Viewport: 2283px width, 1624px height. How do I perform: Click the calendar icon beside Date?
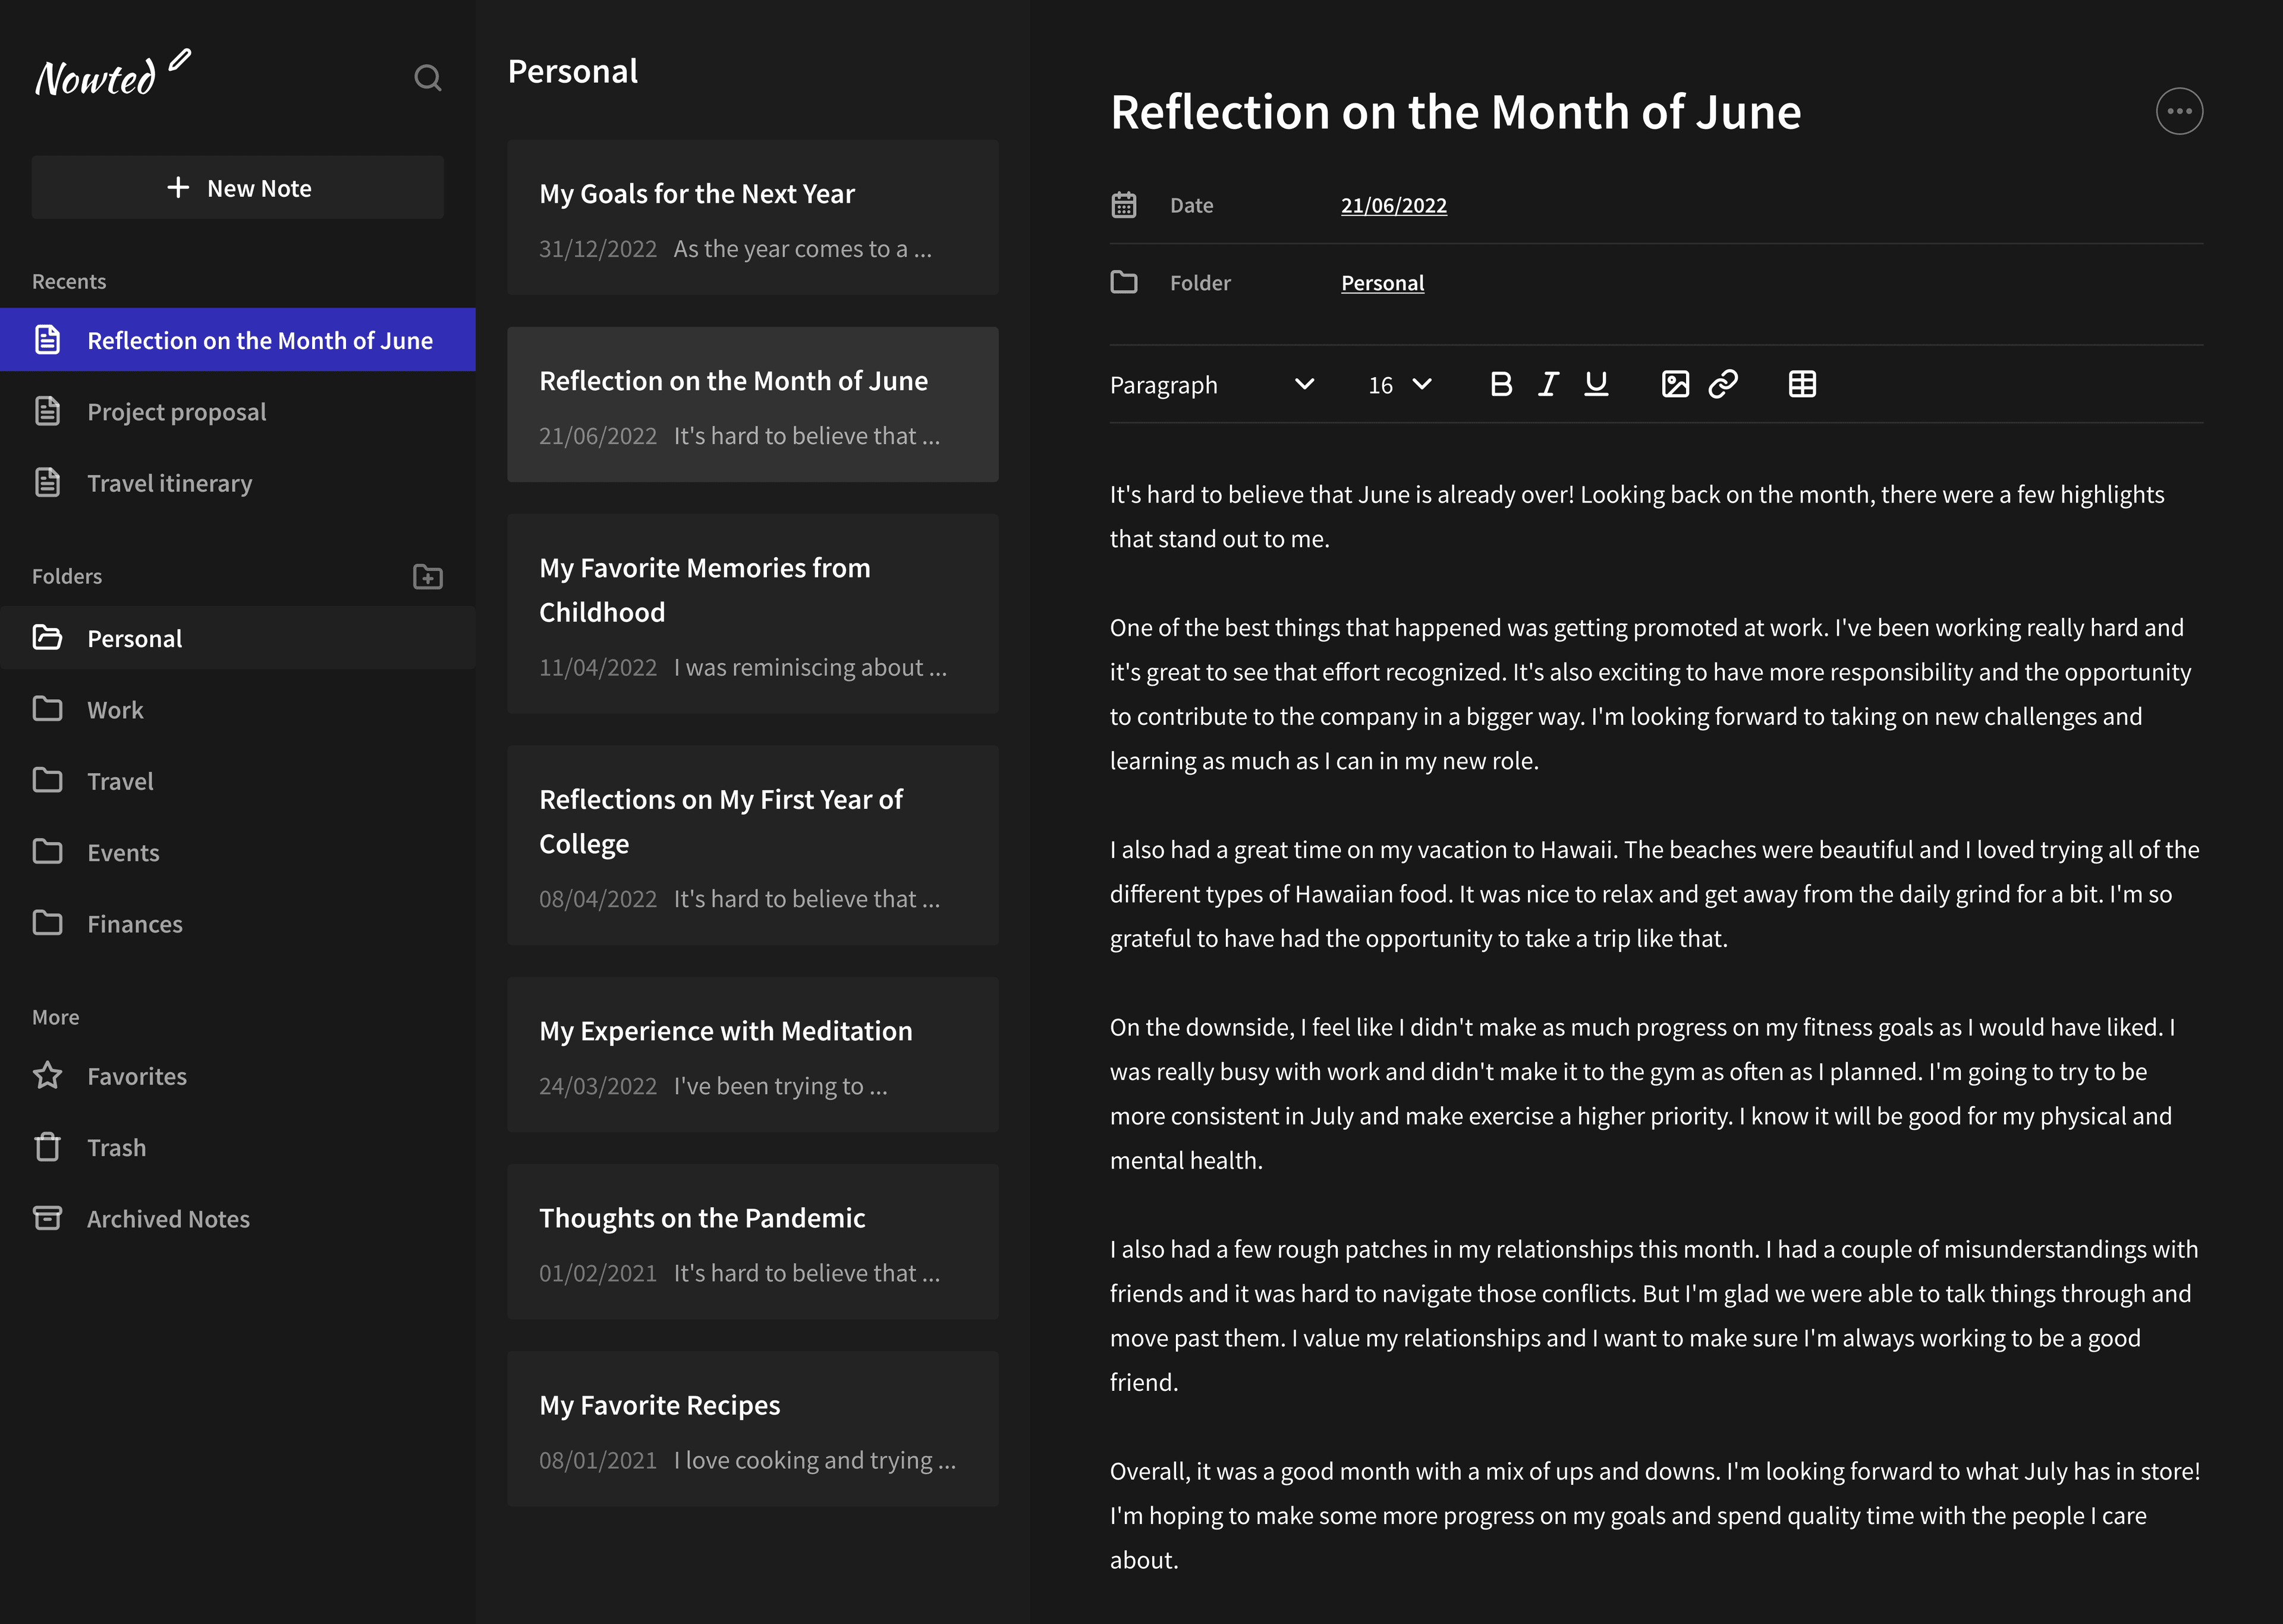tap(1124, 205)
